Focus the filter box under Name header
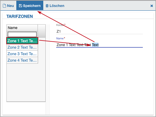The height and width of the screenshot is (117, 156). point(22,34)
